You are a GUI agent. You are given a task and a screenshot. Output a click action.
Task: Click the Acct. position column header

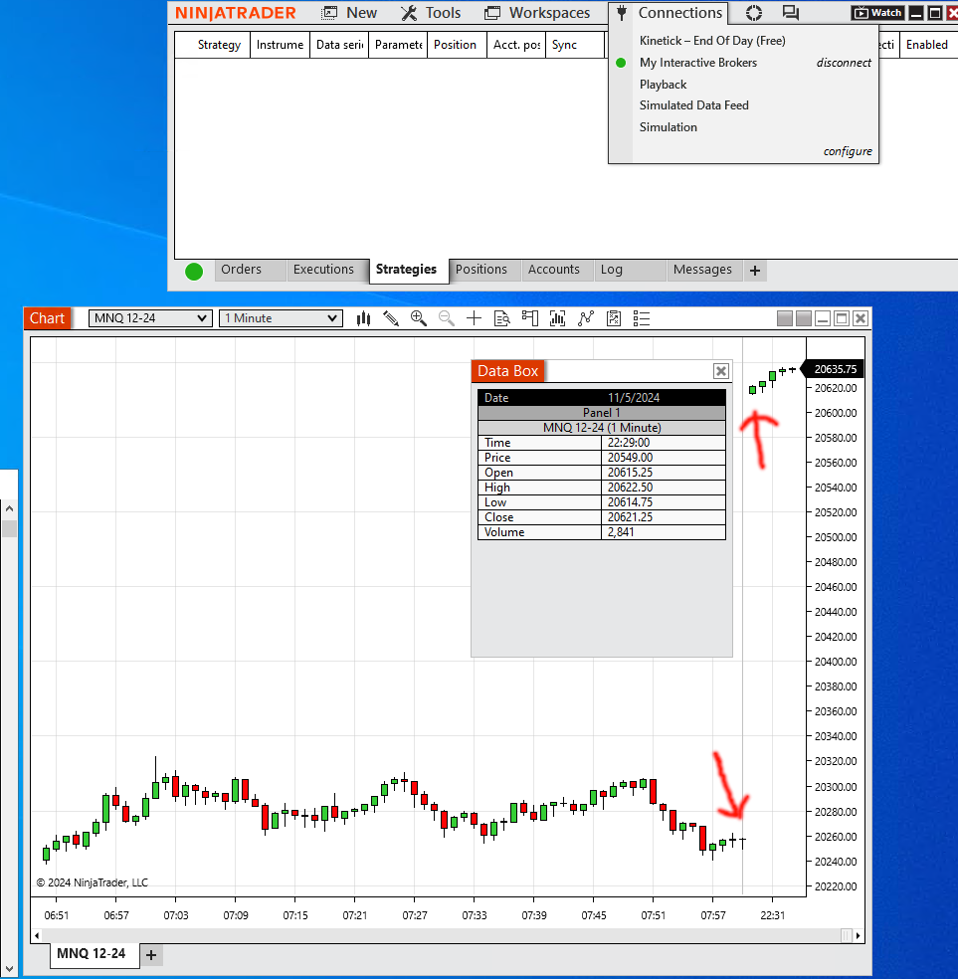[516, 45]
